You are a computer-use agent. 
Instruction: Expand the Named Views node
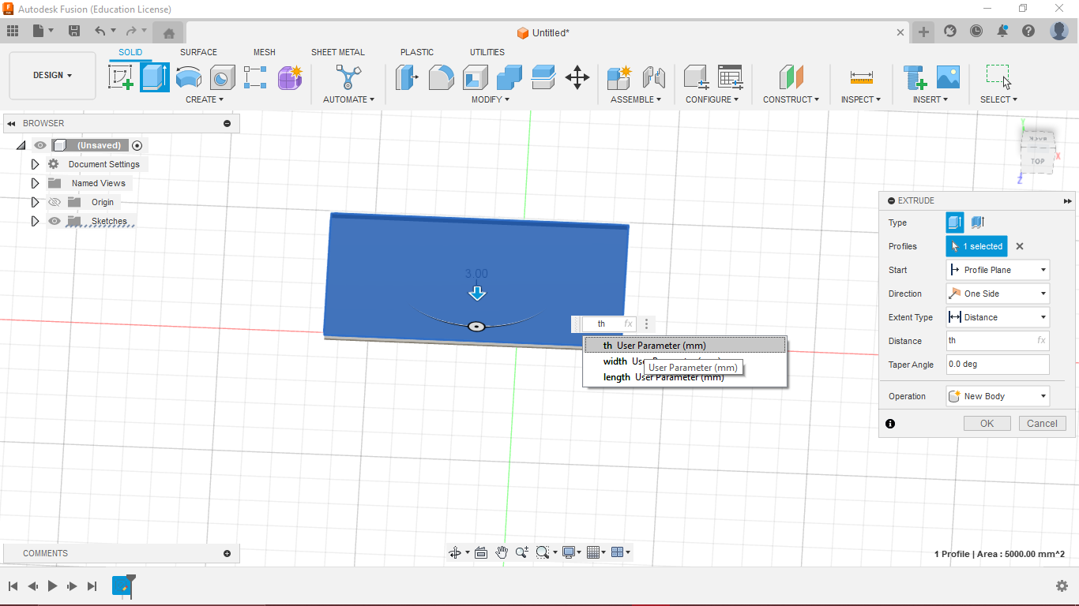35,183
